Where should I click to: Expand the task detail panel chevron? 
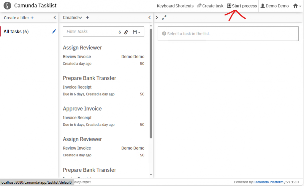[x=157, y=18]
